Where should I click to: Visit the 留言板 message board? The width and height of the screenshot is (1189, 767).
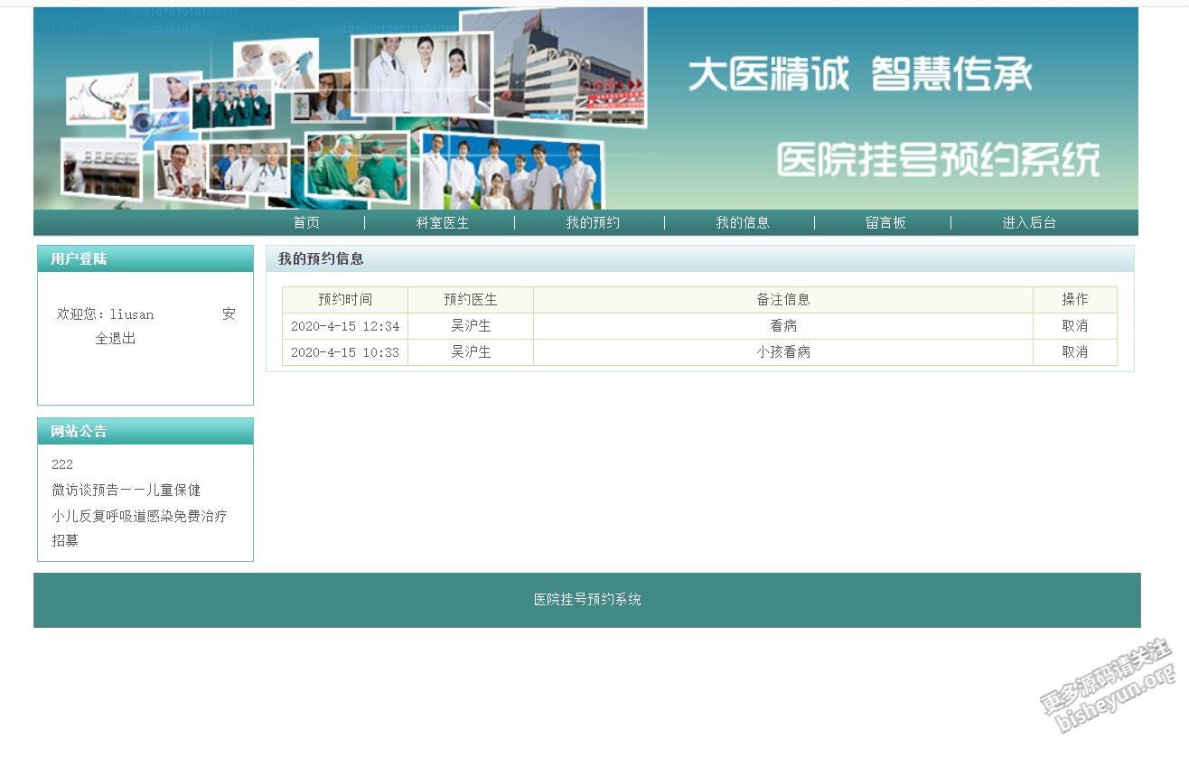(885, 222)
